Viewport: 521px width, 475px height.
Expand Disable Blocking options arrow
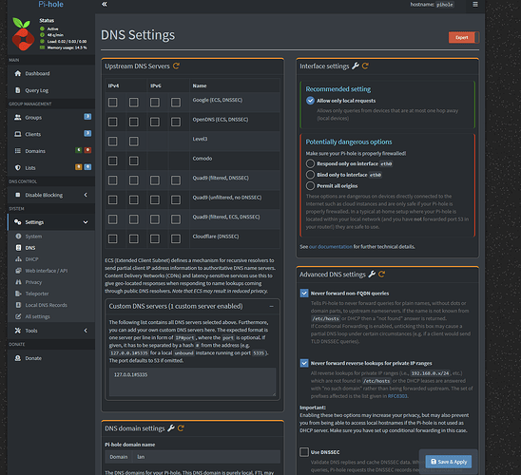coord(86,195)
